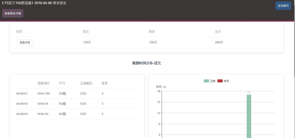Click the 做题用时 table header
The height and width of the screenshot is (138, 295).
pos(43,83)
